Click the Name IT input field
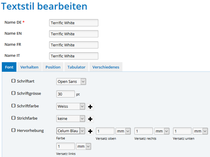Image resolution: width=210 pixels, height=157 pixels. point(74,56)
